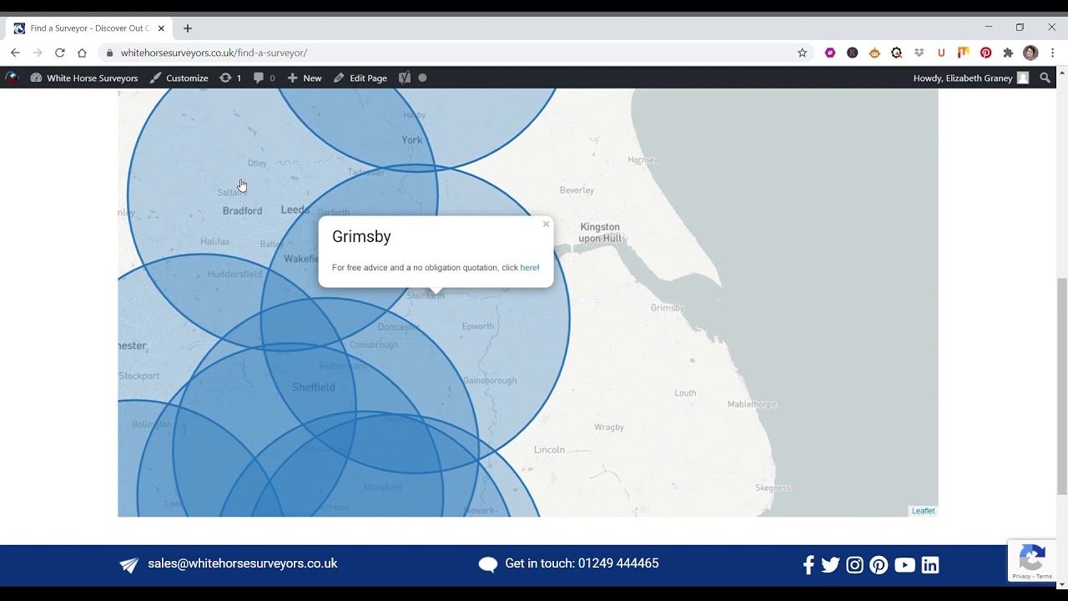Viewport: 1068px width, 601px height.
Task: Click the 'here!' quotation link
Action: click(x=530, y=268)
